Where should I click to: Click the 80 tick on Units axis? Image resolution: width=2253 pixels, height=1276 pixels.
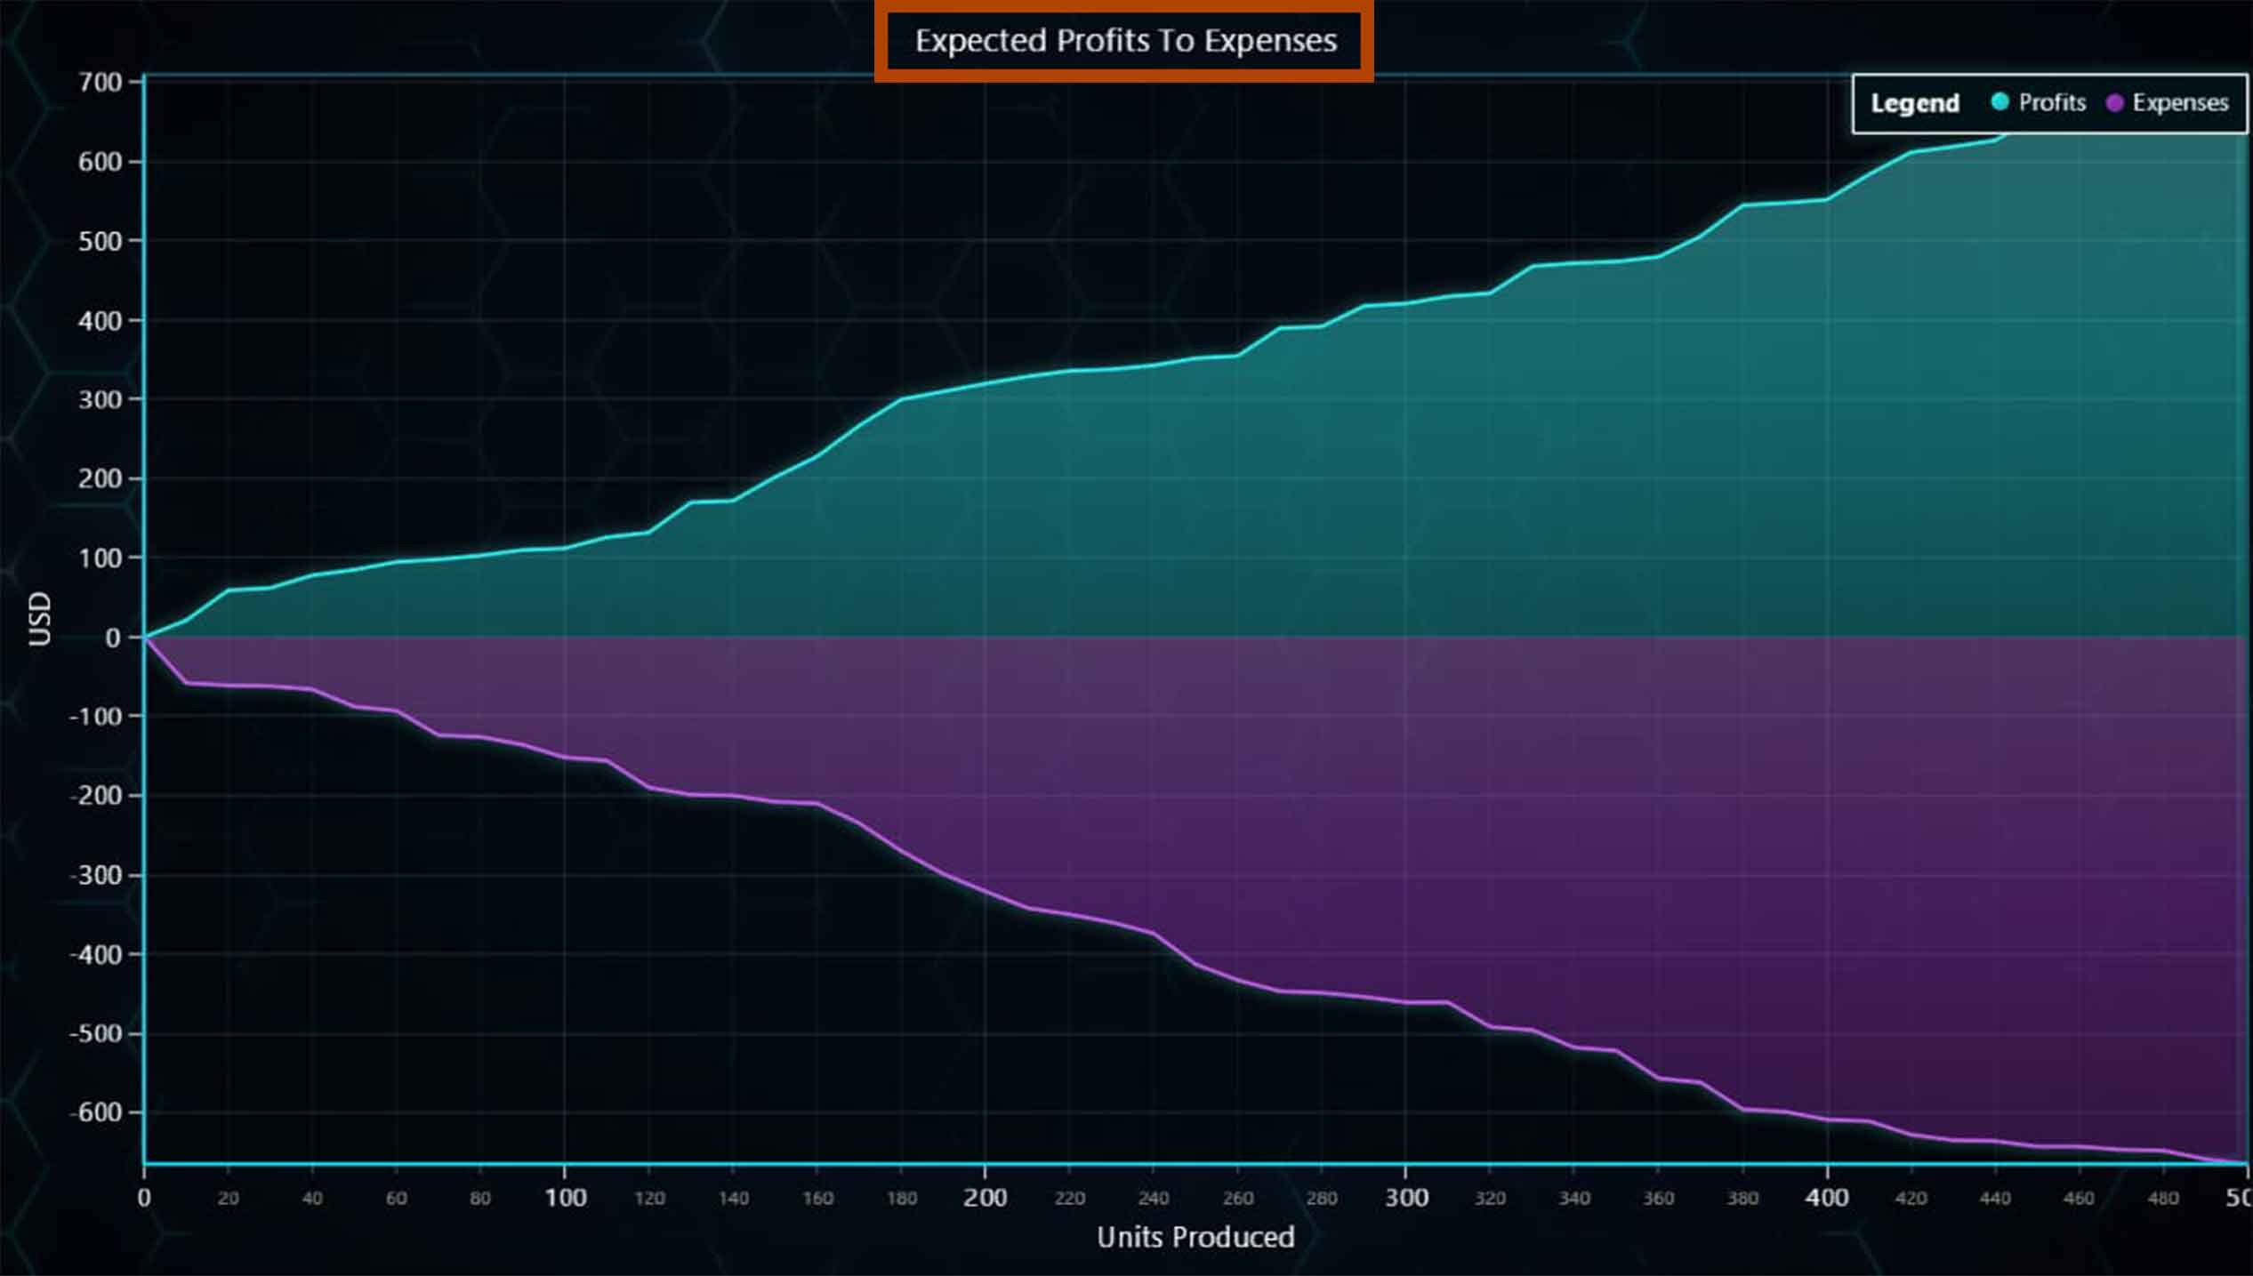[x=480, y=1199]
